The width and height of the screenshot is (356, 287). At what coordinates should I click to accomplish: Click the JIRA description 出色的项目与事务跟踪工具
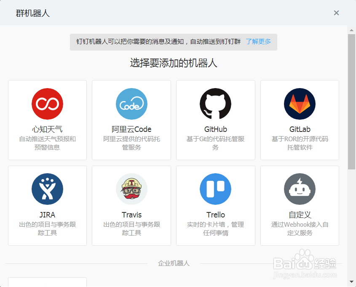tap(47, 229)
